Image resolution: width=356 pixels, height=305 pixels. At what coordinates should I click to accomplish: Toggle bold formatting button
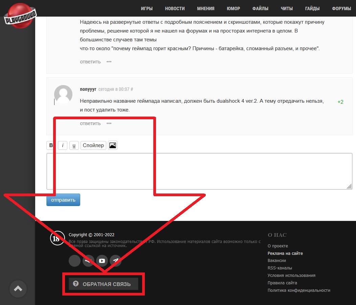pyautogui.click(x=51, y=145)
